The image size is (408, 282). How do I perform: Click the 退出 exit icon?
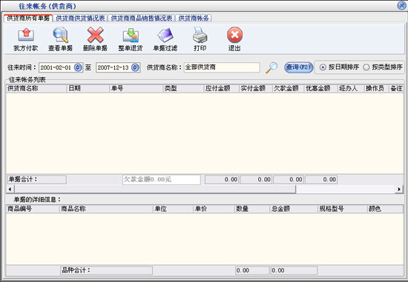click(234, 35)
